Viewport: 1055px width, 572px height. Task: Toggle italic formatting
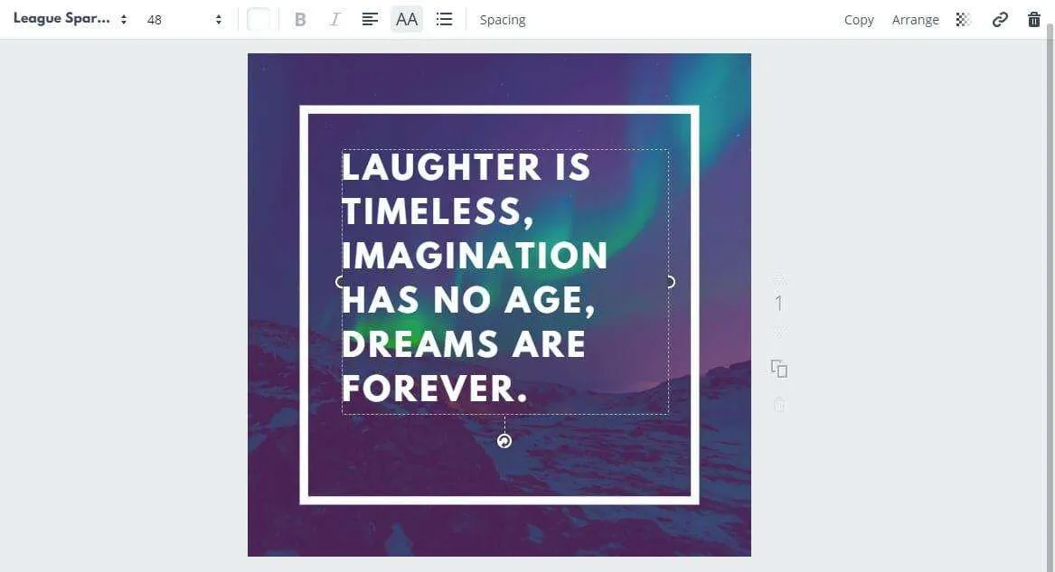[x=334, y=20]
